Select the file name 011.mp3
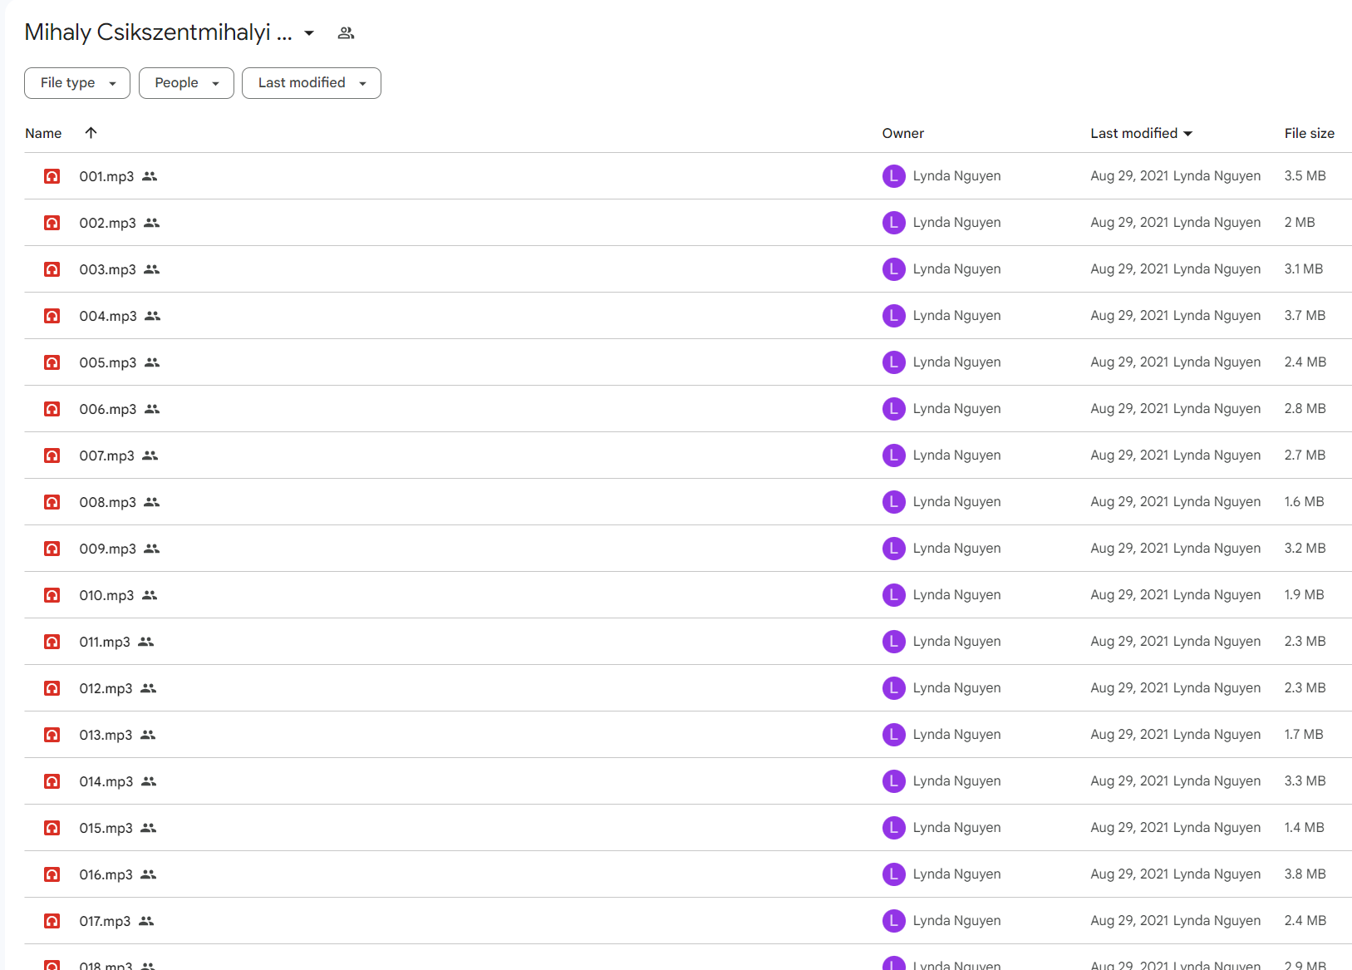Viewport: 1352px width, 970px height. click(x=105, y=642)
